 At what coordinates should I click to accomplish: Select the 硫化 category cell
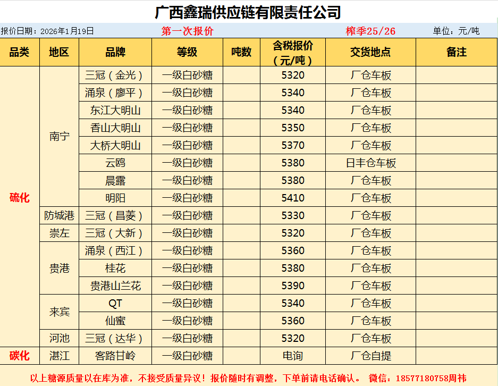[x=20, y=198]
